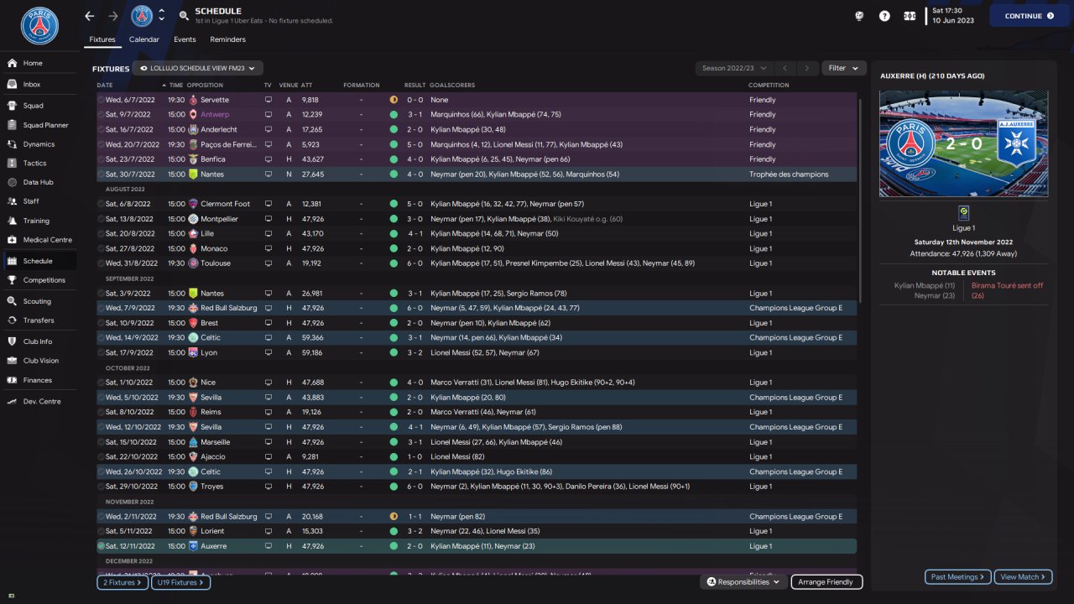
Task: Tick the selection circle for the Clermont Foot fixture
Action: (x=101, y=204)
